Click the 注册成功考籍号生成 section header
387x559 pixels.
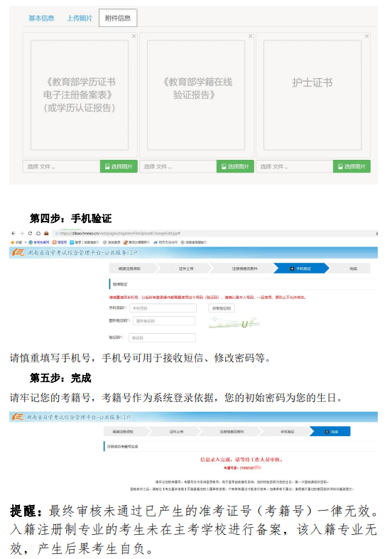(122, 446)
